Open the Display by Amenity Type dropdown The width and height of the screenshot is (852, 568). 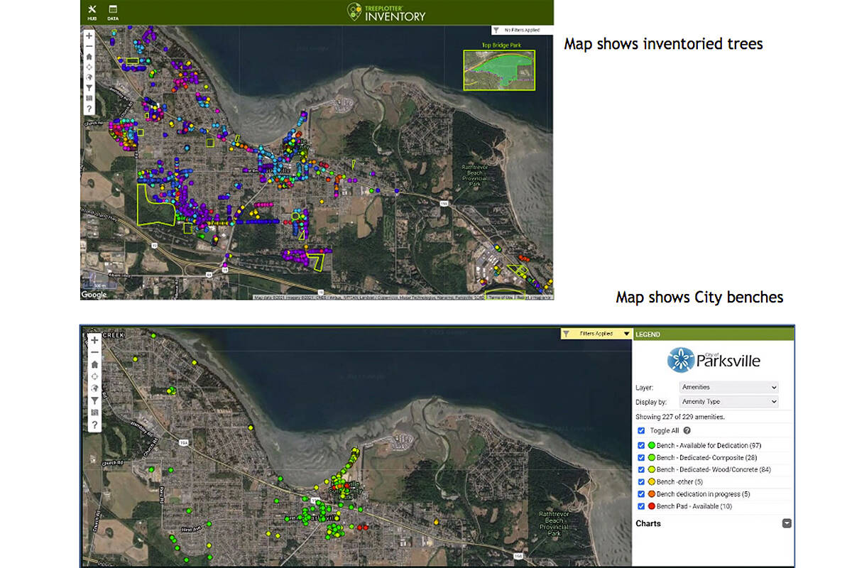point(729,400)
